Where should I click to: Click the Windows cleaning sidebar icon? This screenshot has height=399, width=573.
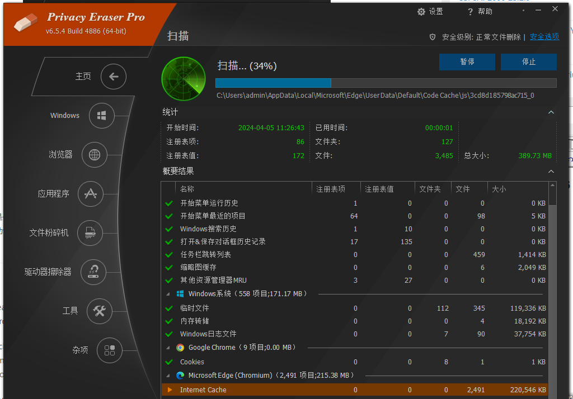click(101, 116)
